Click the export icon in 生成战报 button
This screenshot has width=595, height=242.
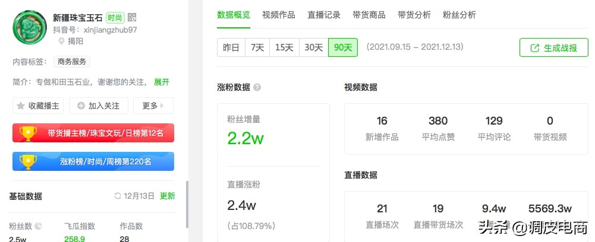pyautogui.click(x=534, y=48)
